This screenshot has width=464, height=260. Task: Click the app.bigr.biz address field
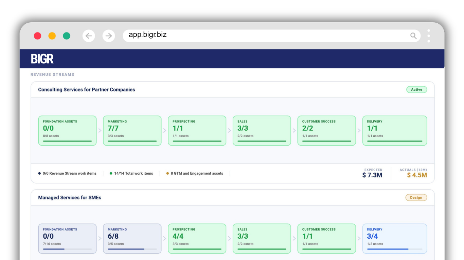[271, 36]
